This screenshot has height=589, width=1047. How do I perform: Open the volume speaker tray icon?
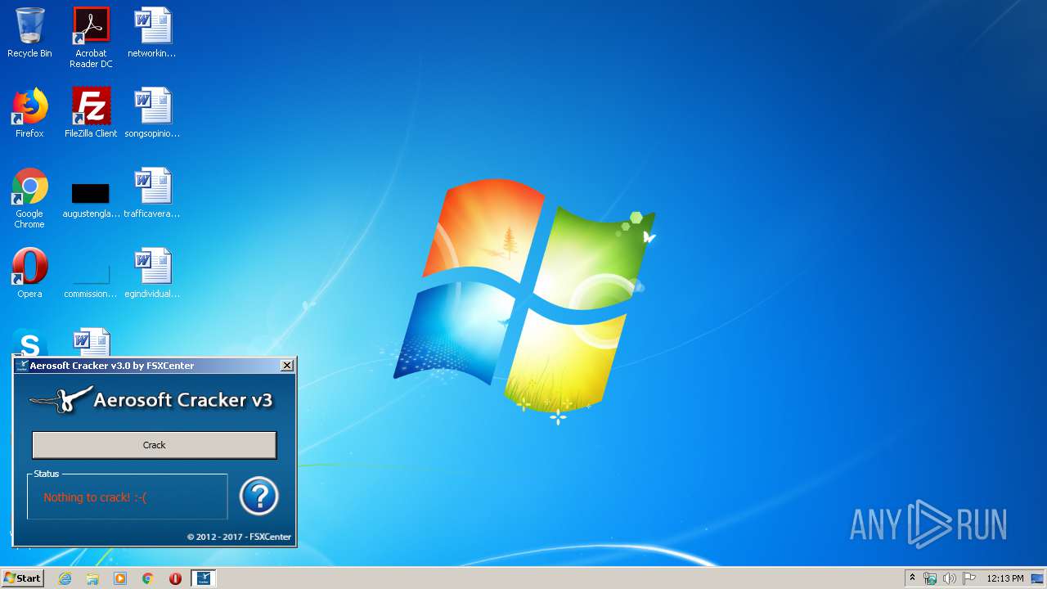[x=949, y=578]
